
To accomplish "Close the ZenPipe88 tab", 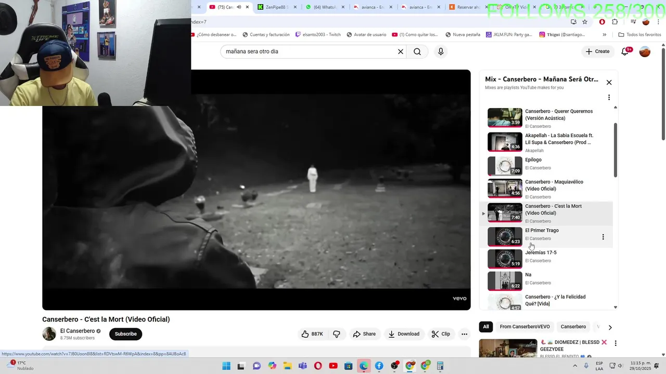I will coord(296,7).
